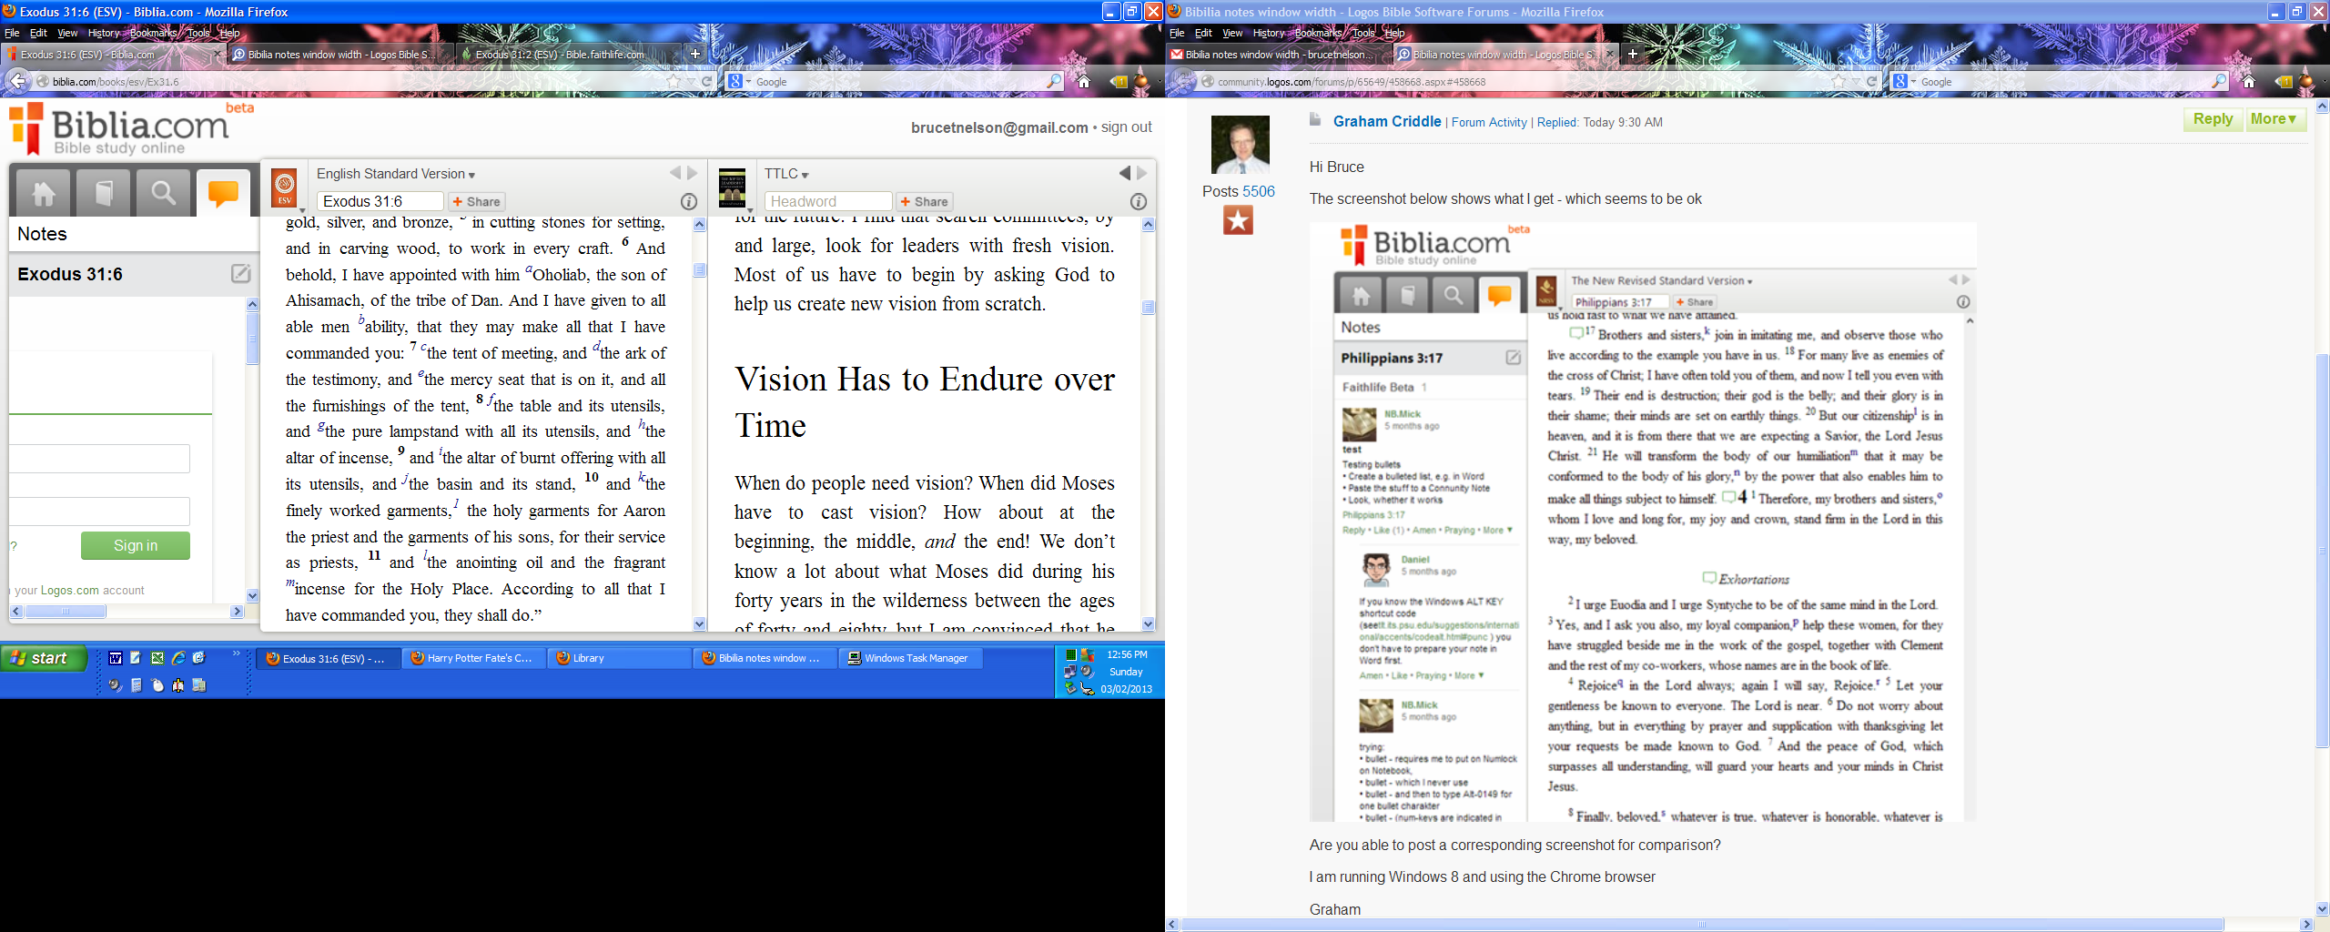Viewport: 2330px width, 932px height.
Task: Open Biblia home panel icon in left window
Action: tap(44, 193)
